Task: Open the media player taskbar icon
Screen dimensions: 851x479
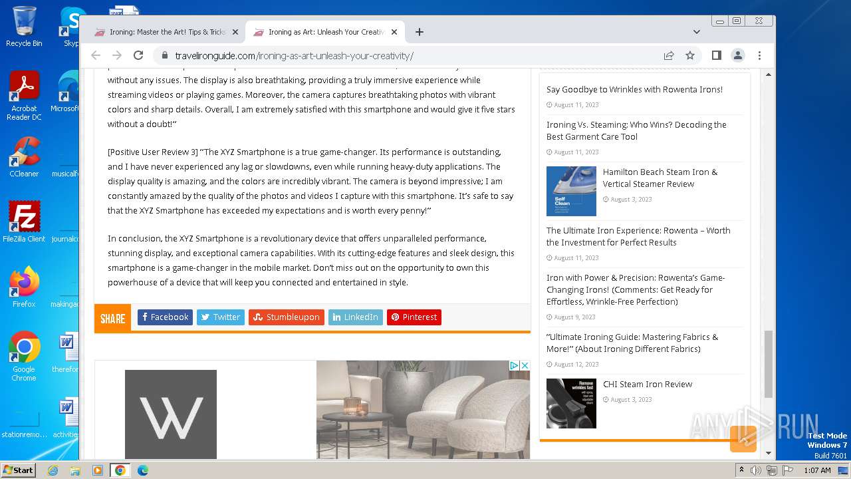Action: 98,470
